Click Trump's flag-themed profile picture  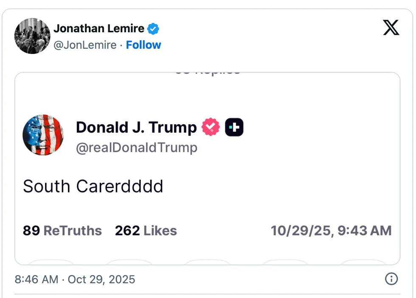(42, 135)
